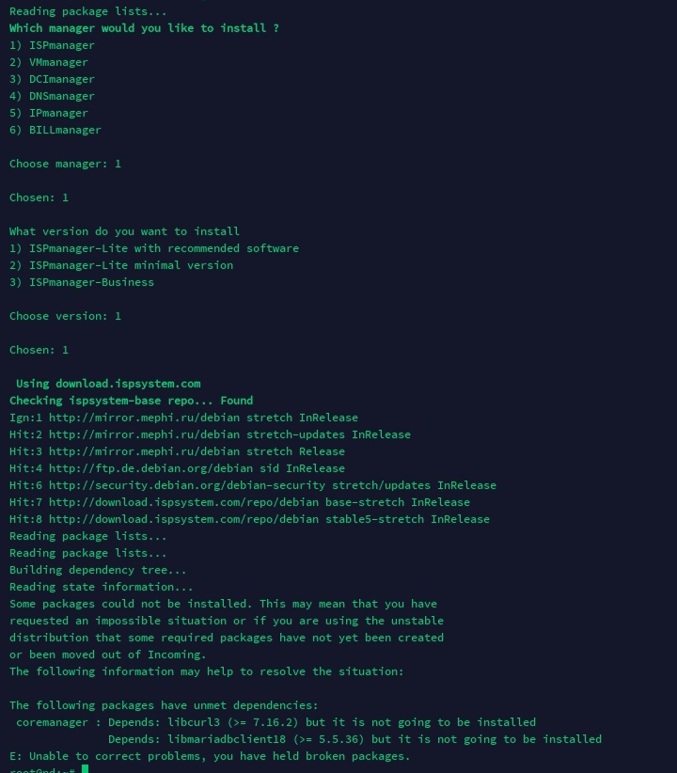Screen dimensions: 677x773
Task: Click 'ISPmanager-Lite with recommended software' option
Action: [154, 248]
